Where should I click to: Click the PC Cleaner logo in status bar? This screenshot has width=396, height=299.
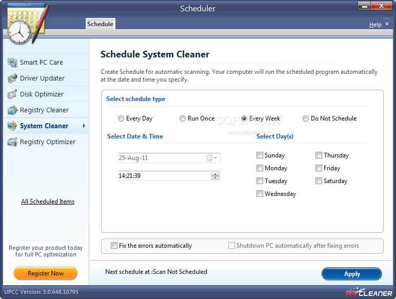point(368,293)
